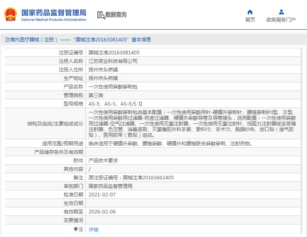The height and width of the screenshot is (237, 307).
Task: Click the 基本信息 panel heading
Action: [x=78, y=40]
